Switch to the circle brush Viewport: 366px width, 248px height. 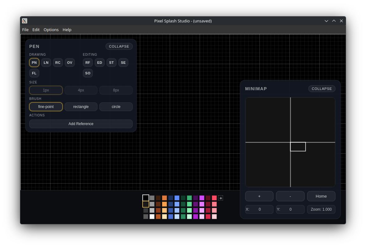click(x=116, y=107)
